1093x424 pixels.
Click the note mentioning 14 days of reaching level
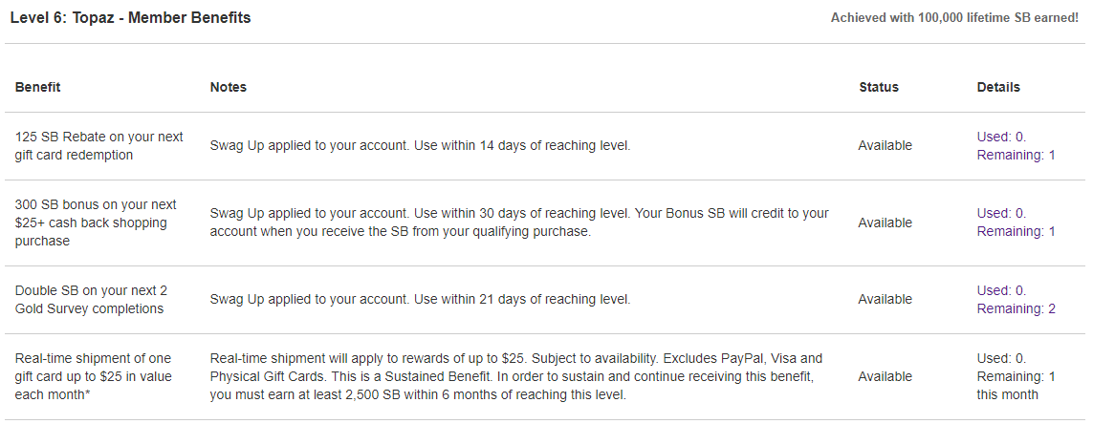click(x=420, y=145)
